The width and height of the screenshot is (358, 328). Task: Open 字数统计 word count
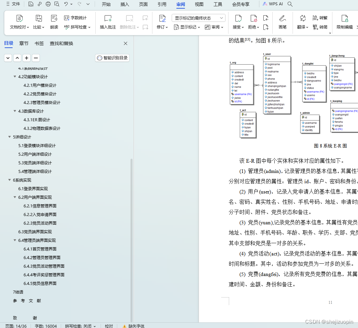point(75,18)
